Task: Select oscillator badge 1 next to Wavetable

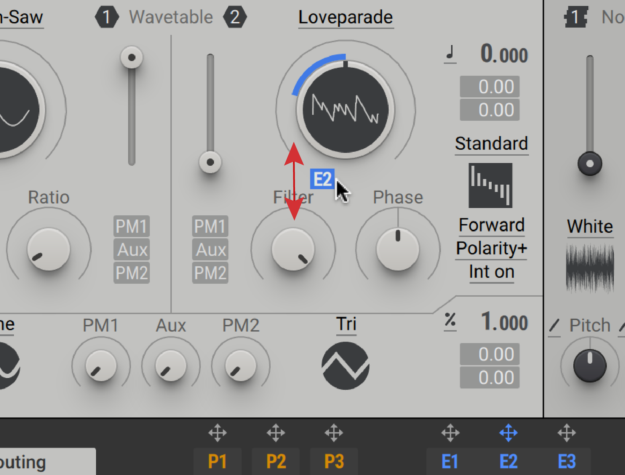Action: point(107,17)
